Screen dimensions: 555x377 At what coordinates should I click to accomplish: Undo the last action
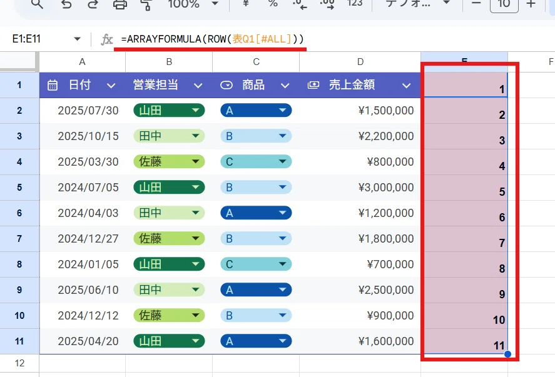pyautogui.click(x=66, y=4)
